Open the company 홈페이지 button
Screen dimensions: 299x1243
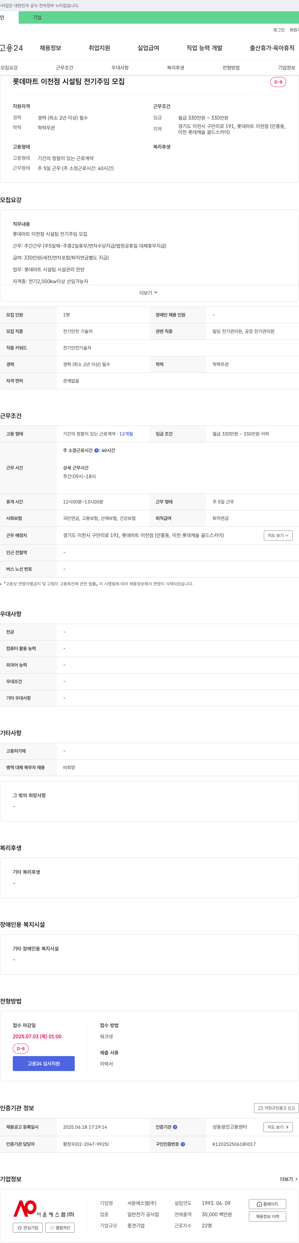(267, 1204)
